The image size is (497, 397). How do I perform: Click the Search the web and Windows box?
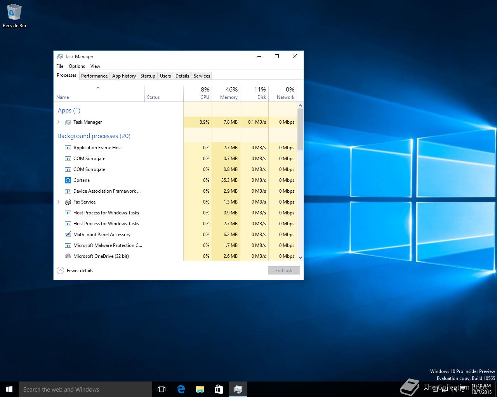(85, 389)
